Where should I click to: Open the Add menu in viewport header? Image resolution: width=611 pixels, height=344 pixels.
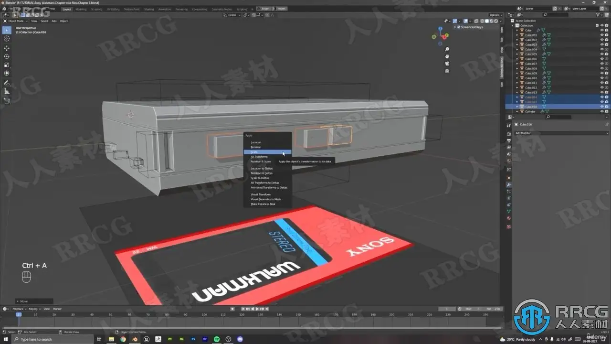(54, 21)
